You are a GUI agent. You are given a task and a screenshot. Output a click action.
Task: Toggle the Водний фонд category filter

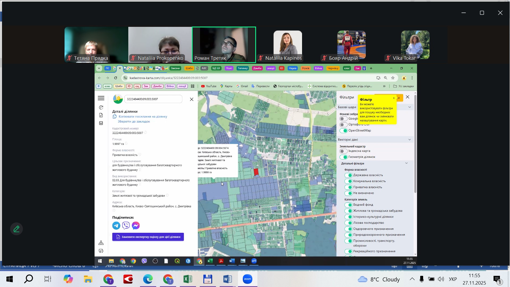(x=348, y=205)
